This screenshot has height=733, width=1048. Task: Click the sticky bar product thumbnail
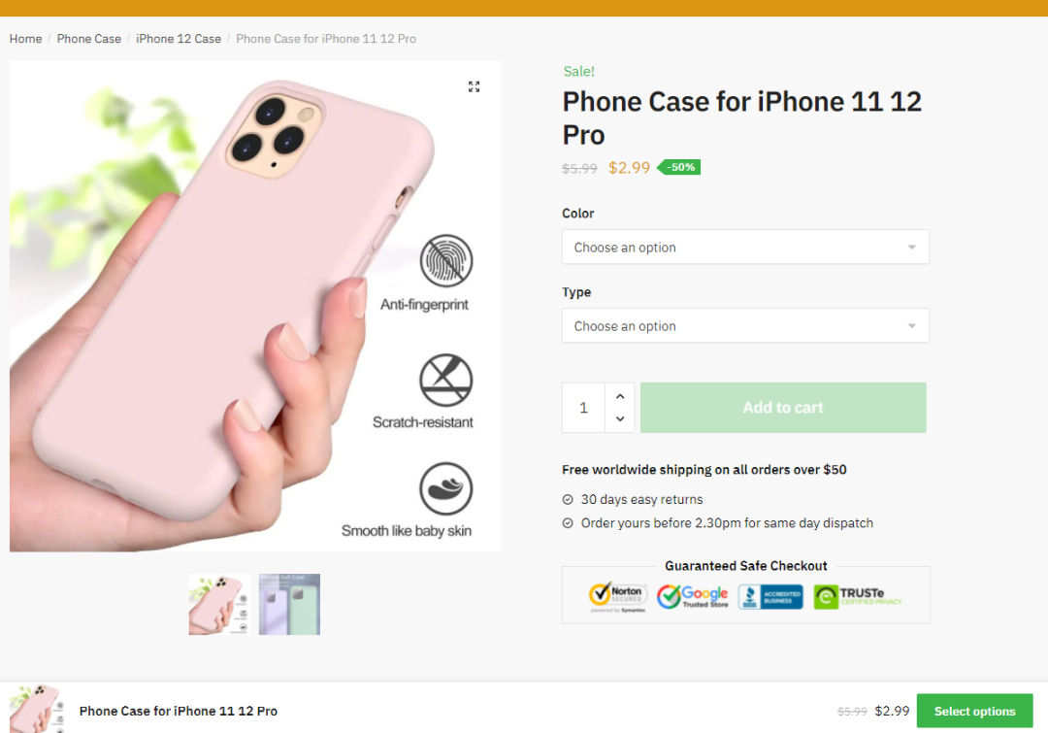coord(35,709)
